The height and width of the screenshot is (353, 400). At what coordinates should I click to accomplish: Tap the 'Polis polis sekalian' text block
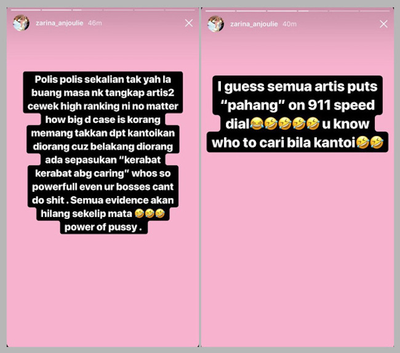(103, 153)
